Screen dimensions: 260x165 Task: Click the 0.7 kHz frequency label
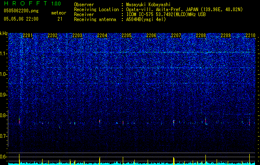[3, 136]
